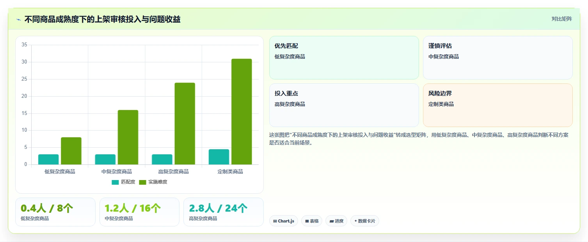This screenshot has height=242, width=588.
Task: Click the 0.4人 / 8个 stat card
Action: pyautogui.click(x=55, y=212)
